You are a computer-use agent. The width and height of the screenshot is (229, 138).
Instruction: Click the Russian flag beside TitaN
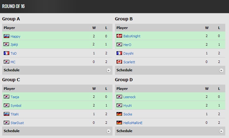click(7, 114)
